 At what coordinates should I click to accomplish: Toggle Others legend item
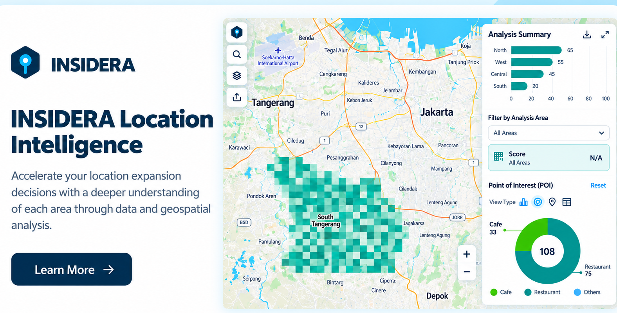(x=587, y=292)
